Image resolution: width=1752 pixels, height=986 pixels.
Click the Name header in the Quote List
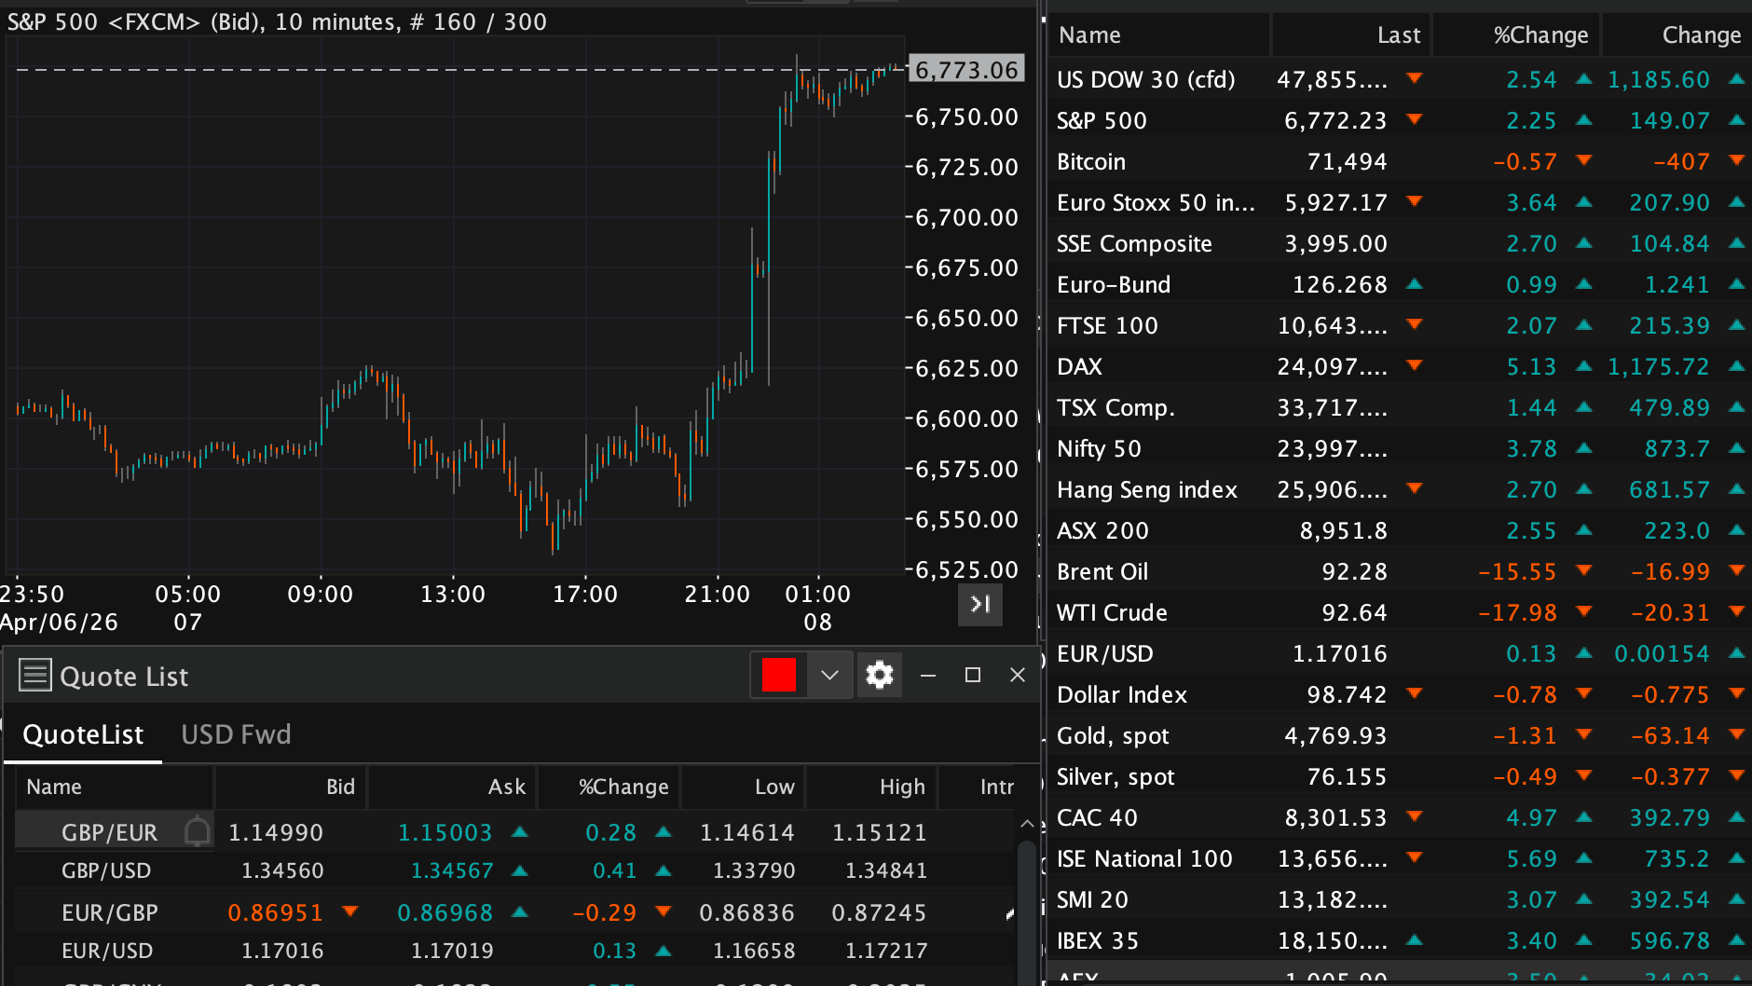[x=115, y=787]
